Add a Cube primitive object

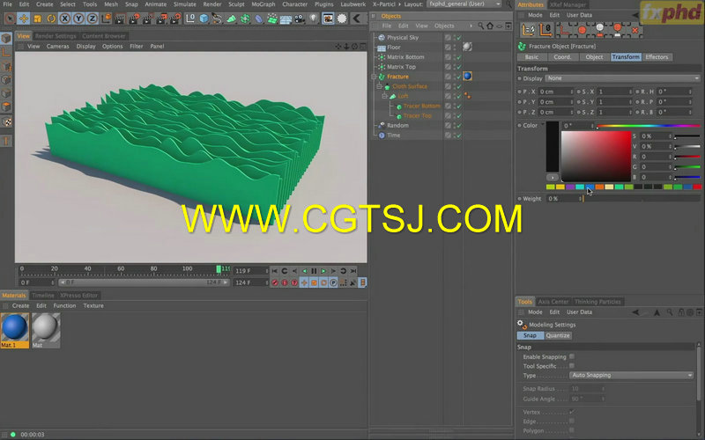click(204, 18)
